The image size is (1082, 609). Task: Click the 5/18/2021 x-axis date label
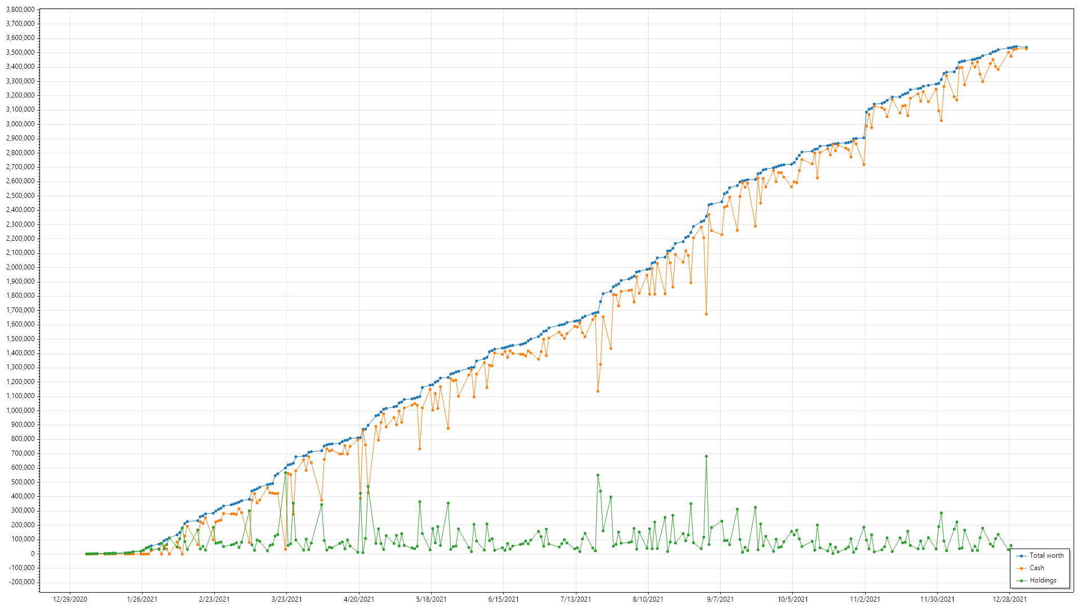click(431, 599)
